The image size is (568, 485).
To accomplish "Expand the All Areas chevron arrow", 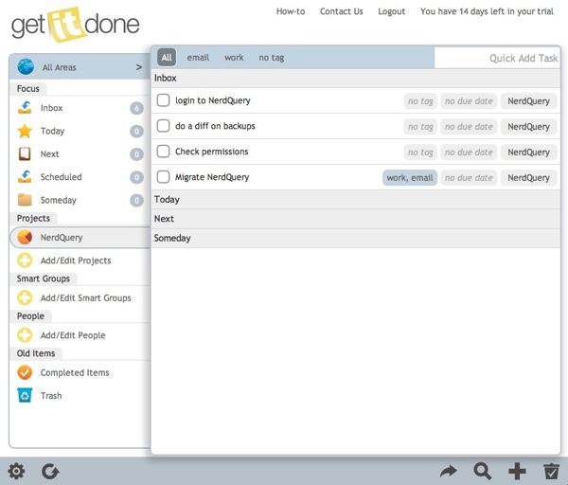I will 139,67.
